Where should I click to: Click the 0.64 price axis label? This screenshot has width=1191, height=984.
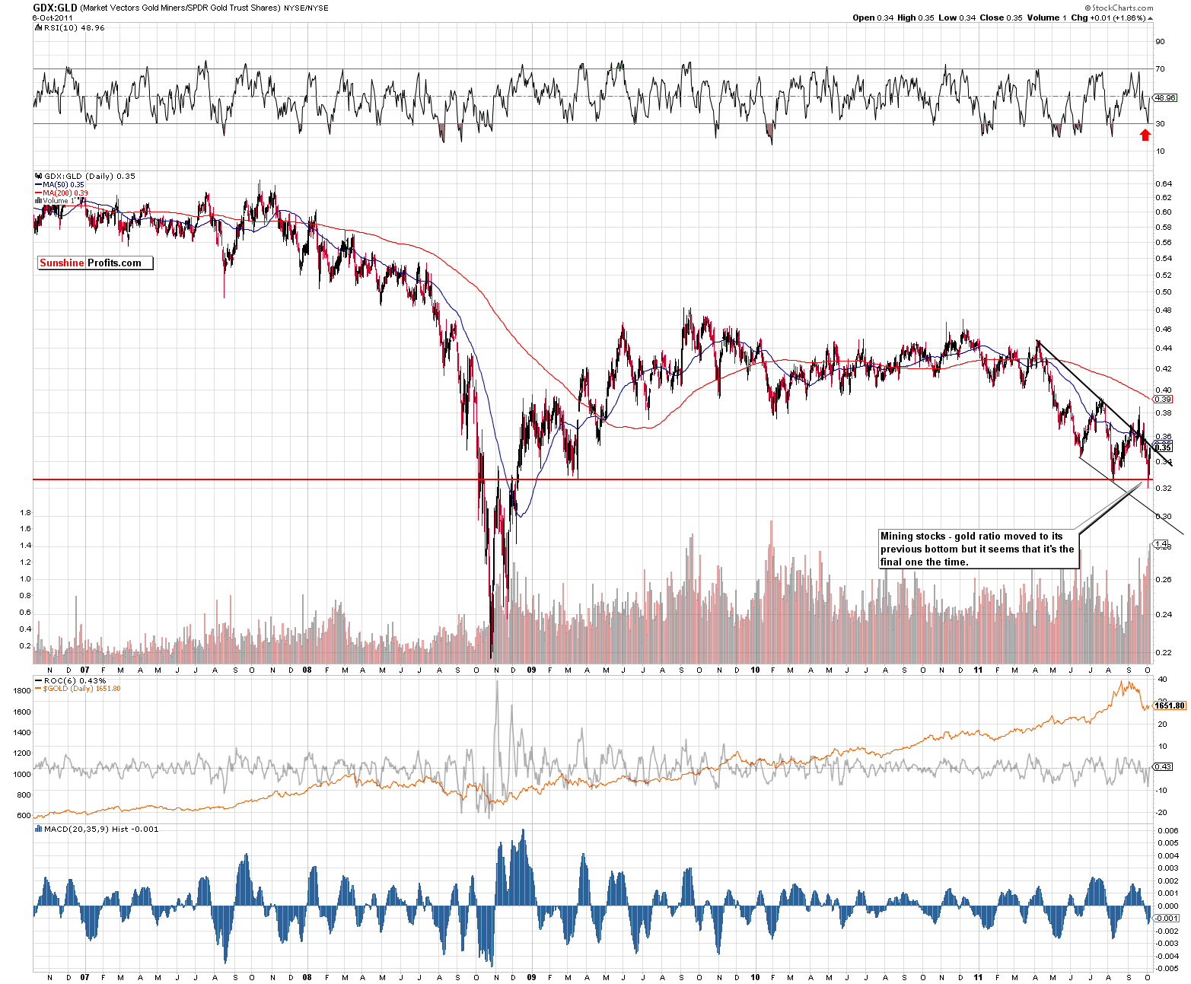(1164, 183)
